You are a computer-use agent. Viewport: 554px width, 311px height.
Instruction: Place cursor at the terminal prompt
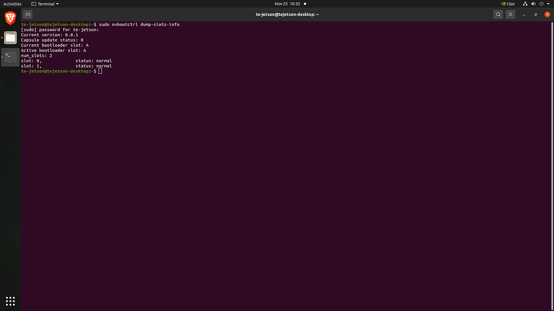100,71
